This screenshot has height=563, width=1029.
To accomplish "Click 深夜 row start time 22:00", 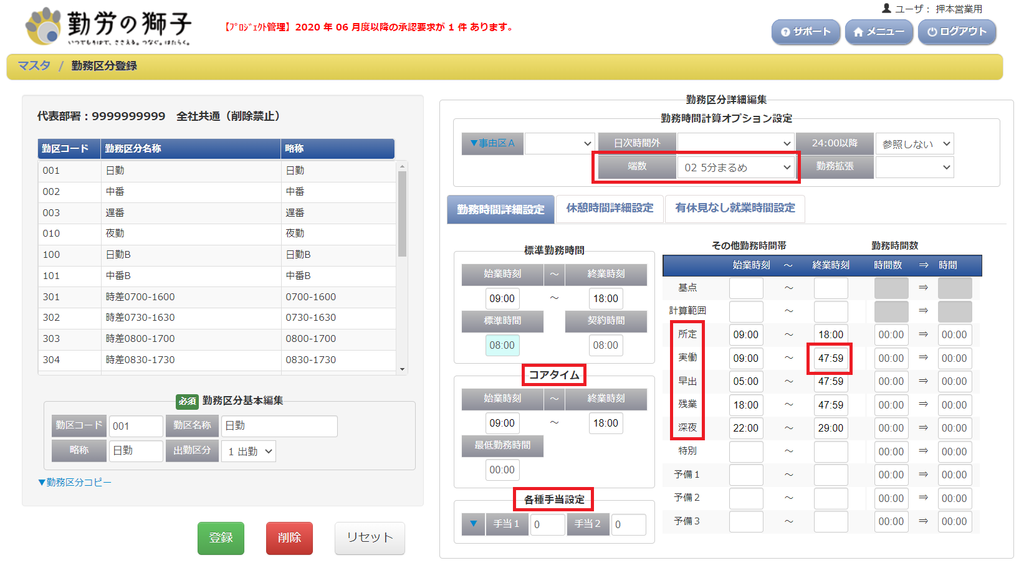I will click(x=746, y=428).
